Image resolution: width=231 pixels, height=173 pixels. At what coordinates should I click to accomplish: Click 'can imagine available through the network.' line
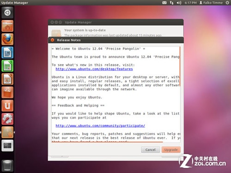[94, 89]
